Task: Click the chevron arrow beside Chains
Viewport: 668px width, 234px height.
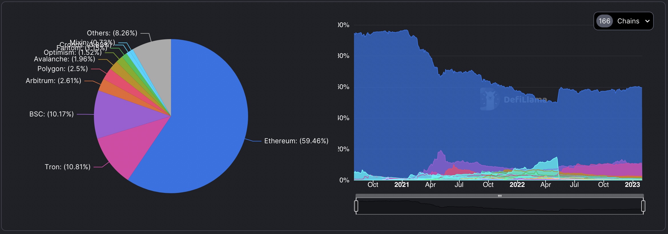Action: (647, 21)
